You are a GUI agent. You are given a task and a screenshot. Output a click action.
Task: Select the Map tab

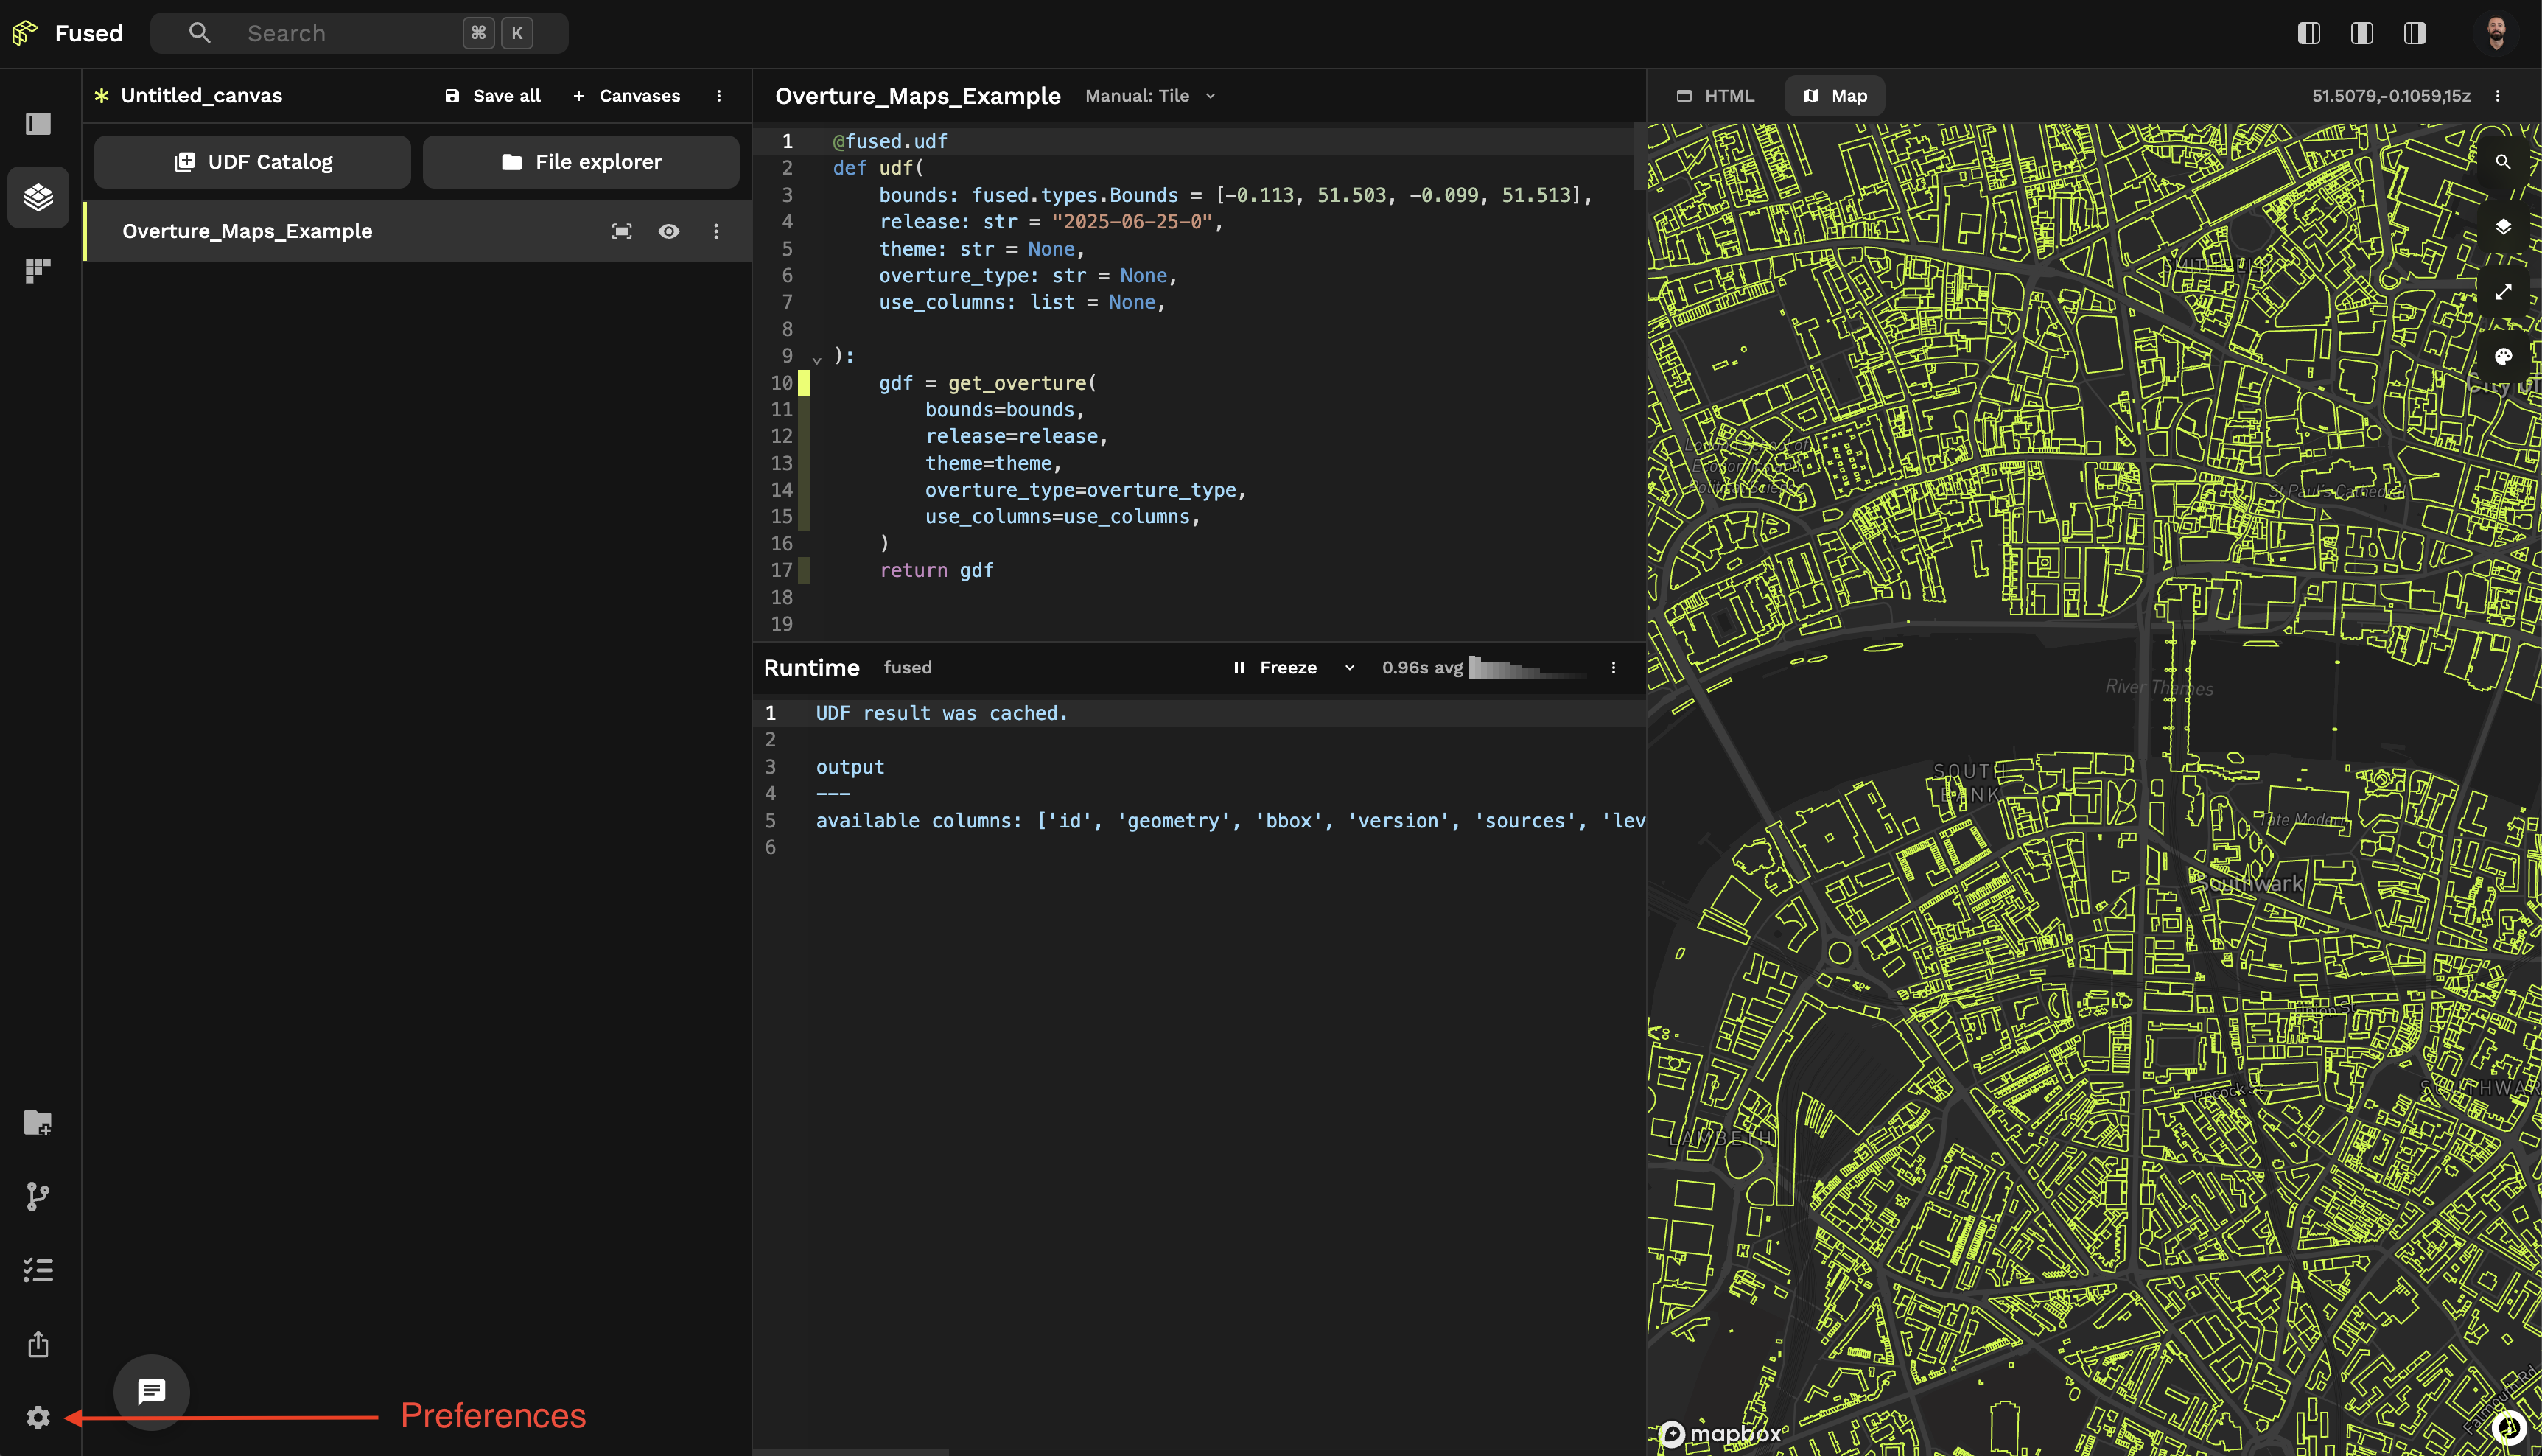click(1834, 96)
